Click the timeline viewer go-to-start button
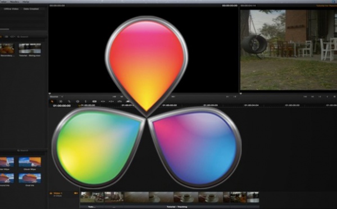 point(305,97)
